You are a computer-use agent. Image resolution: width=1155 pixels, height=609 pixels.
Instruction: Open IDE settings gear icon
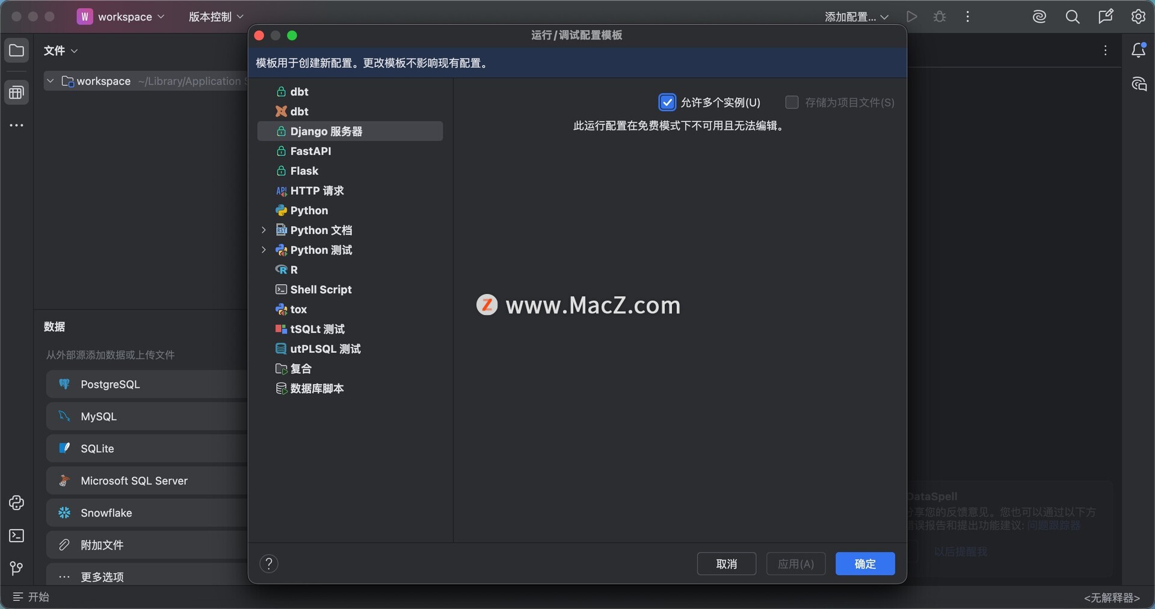coord(1138,17)
